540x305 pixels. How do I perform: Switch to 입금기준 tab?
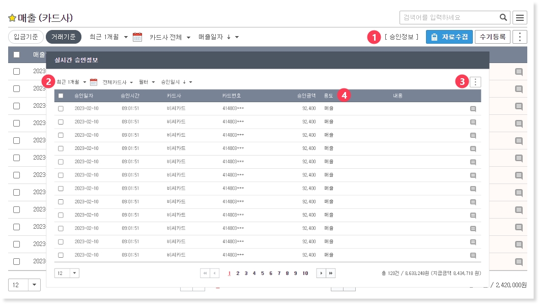point(26,37)
